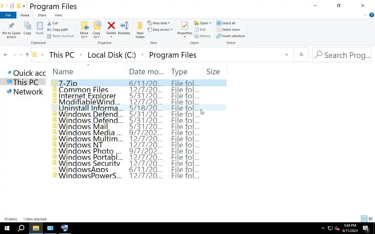Select the 7-Zip folder row

click(139, 83)
